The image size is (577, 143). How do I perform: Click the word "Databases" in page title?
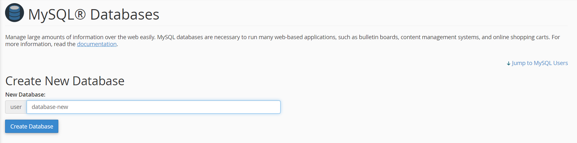pos(125,15)
